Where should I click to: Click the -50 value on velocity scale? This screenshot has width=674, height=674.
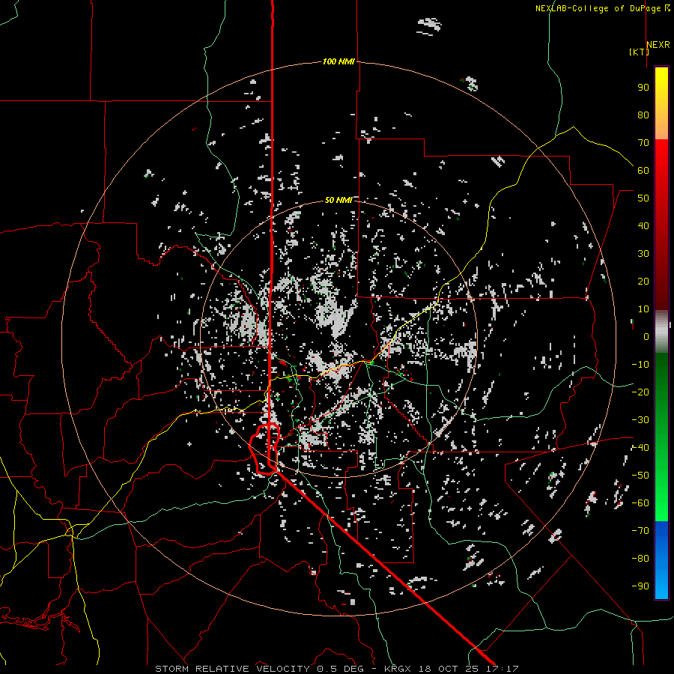point(640,476)
